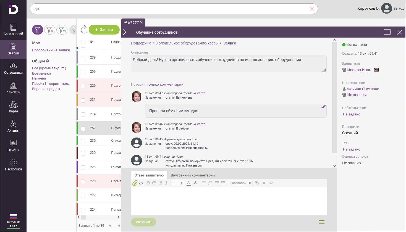Open the База знаний sidebar section
Viewport: 406px width, 232px height.
13,30
